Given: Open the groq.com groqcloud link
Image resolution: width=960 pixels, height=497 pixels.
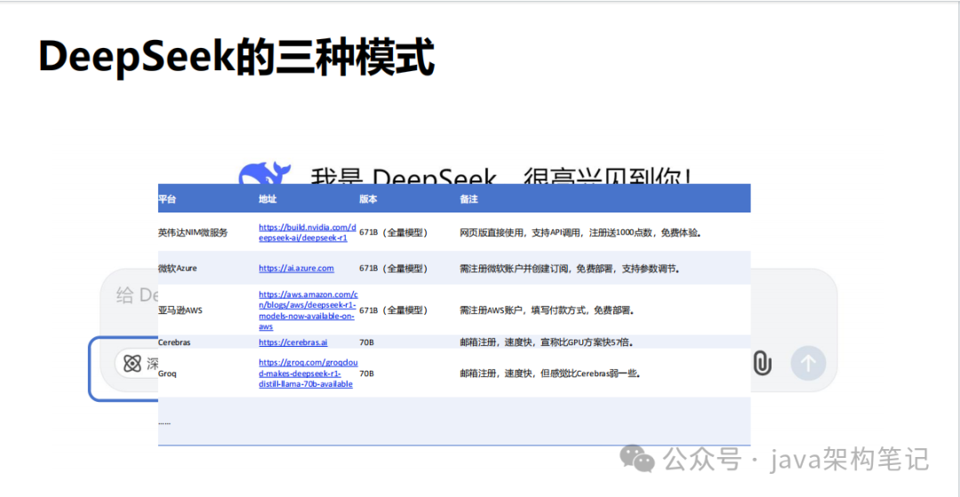Looking at the screenshot, I should click(306, 373).
